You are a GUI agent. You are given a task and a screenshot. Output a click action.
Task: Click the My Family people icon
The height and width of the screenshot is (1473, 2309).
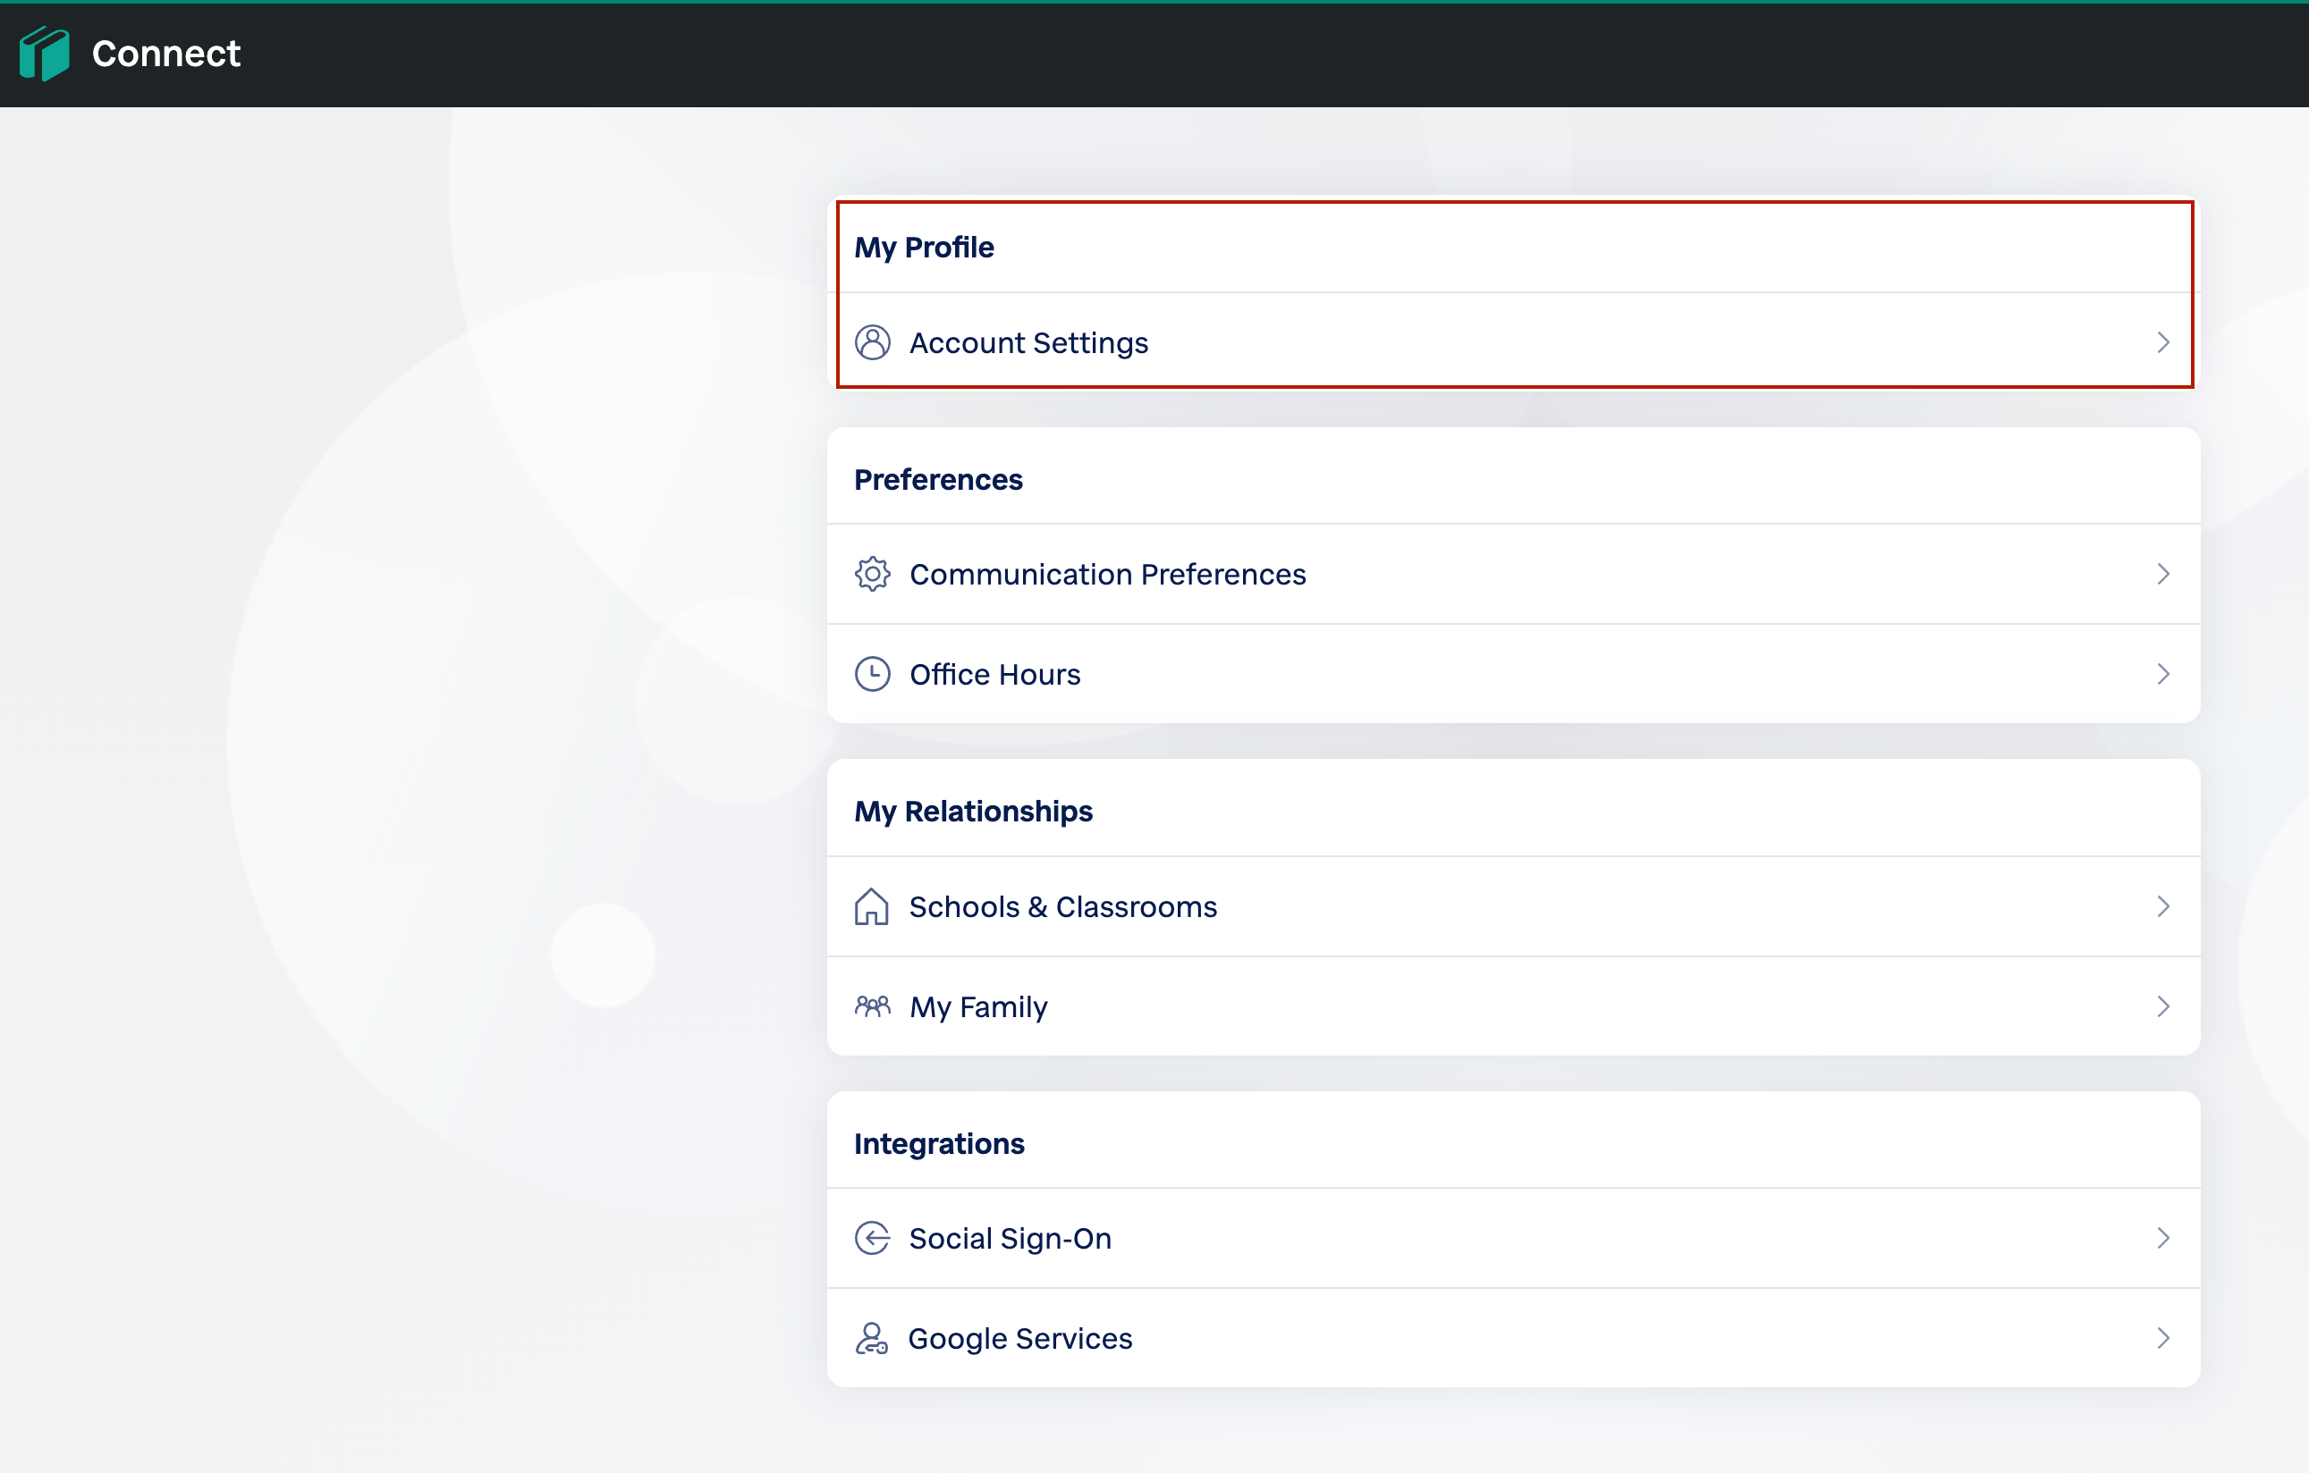(x=872, y=1006)
